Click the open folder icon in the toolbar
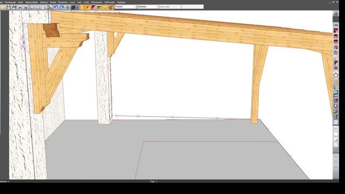 pyautogui.click(x=3, y=7)
